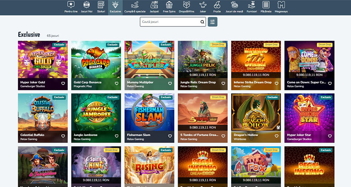The width and height of the screenshot is (351, 187).
Task: Open Rising Victorious game thumbnail
Action: pyautogui.click(x=149, y=165)
